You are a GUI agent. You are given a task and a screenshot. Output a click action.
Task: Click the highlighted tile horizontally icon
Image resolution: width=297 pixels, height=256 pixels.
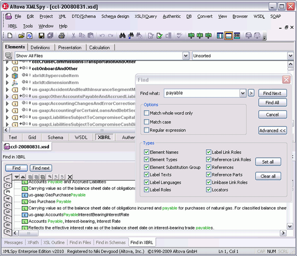click(x=228, y=36)
